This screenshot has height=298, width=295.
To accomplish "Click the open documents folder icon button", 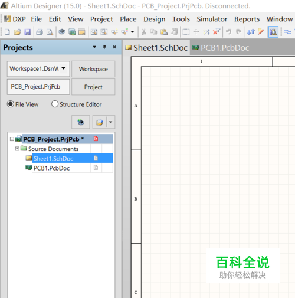I will click(x=100, y=122).
